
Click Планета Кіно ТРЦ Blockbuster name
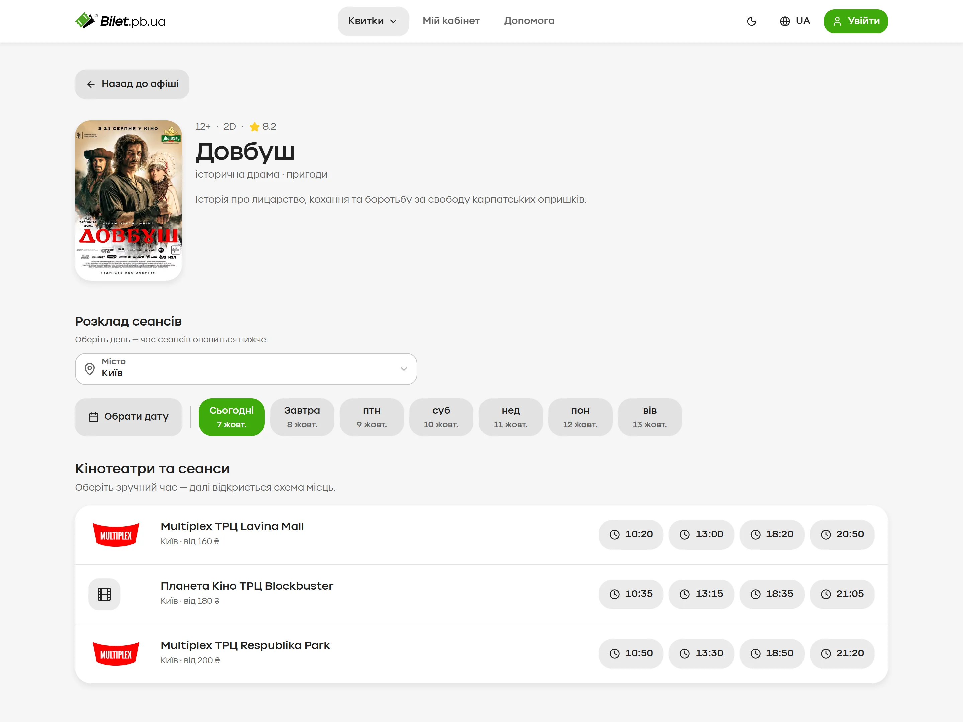pyautogui.click(x=247, y=586)
